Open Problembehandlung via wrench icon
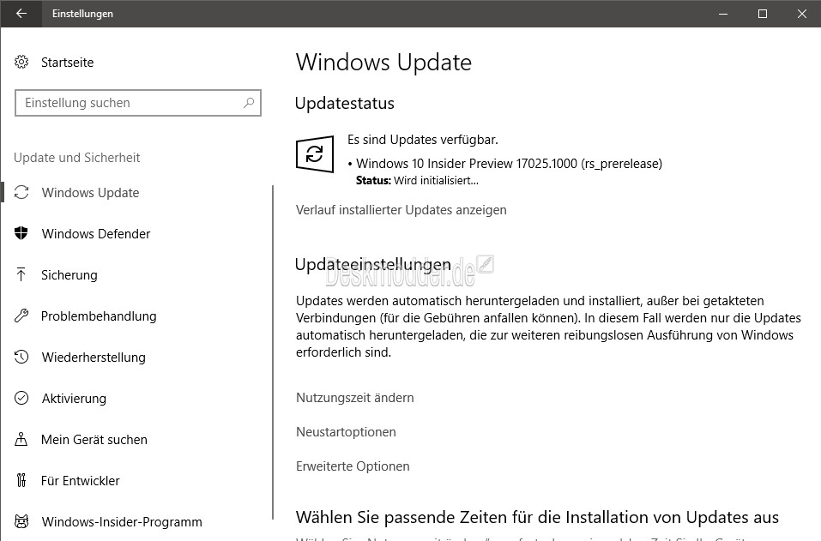 (21, 316)
